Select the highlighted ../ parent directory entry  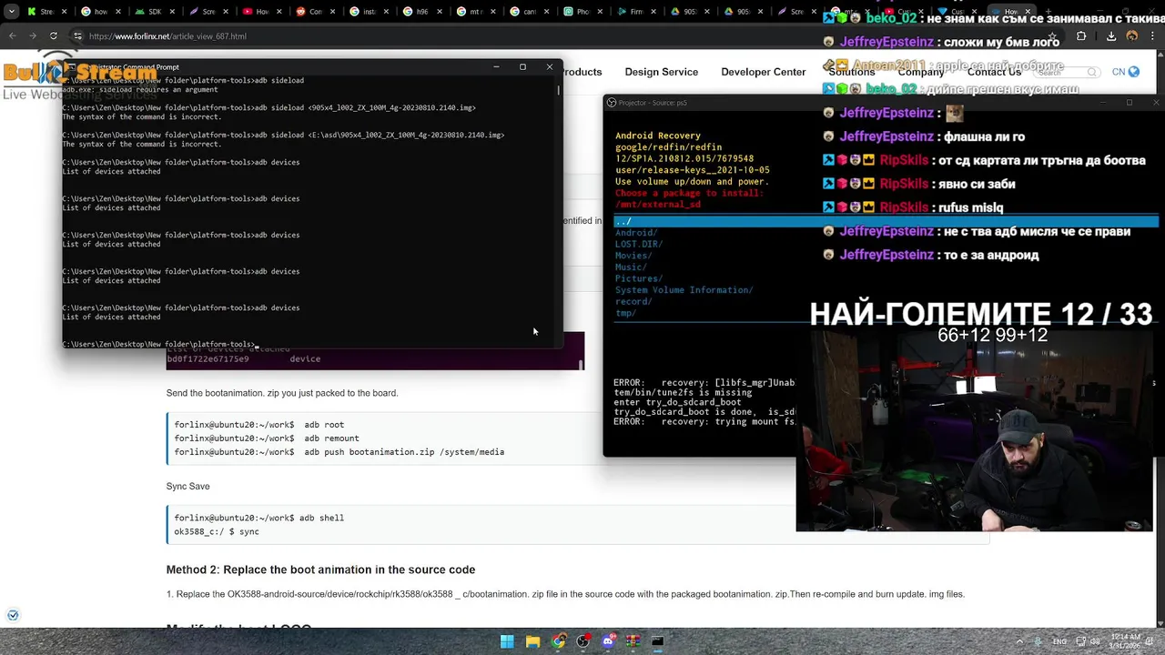point(885,221)
